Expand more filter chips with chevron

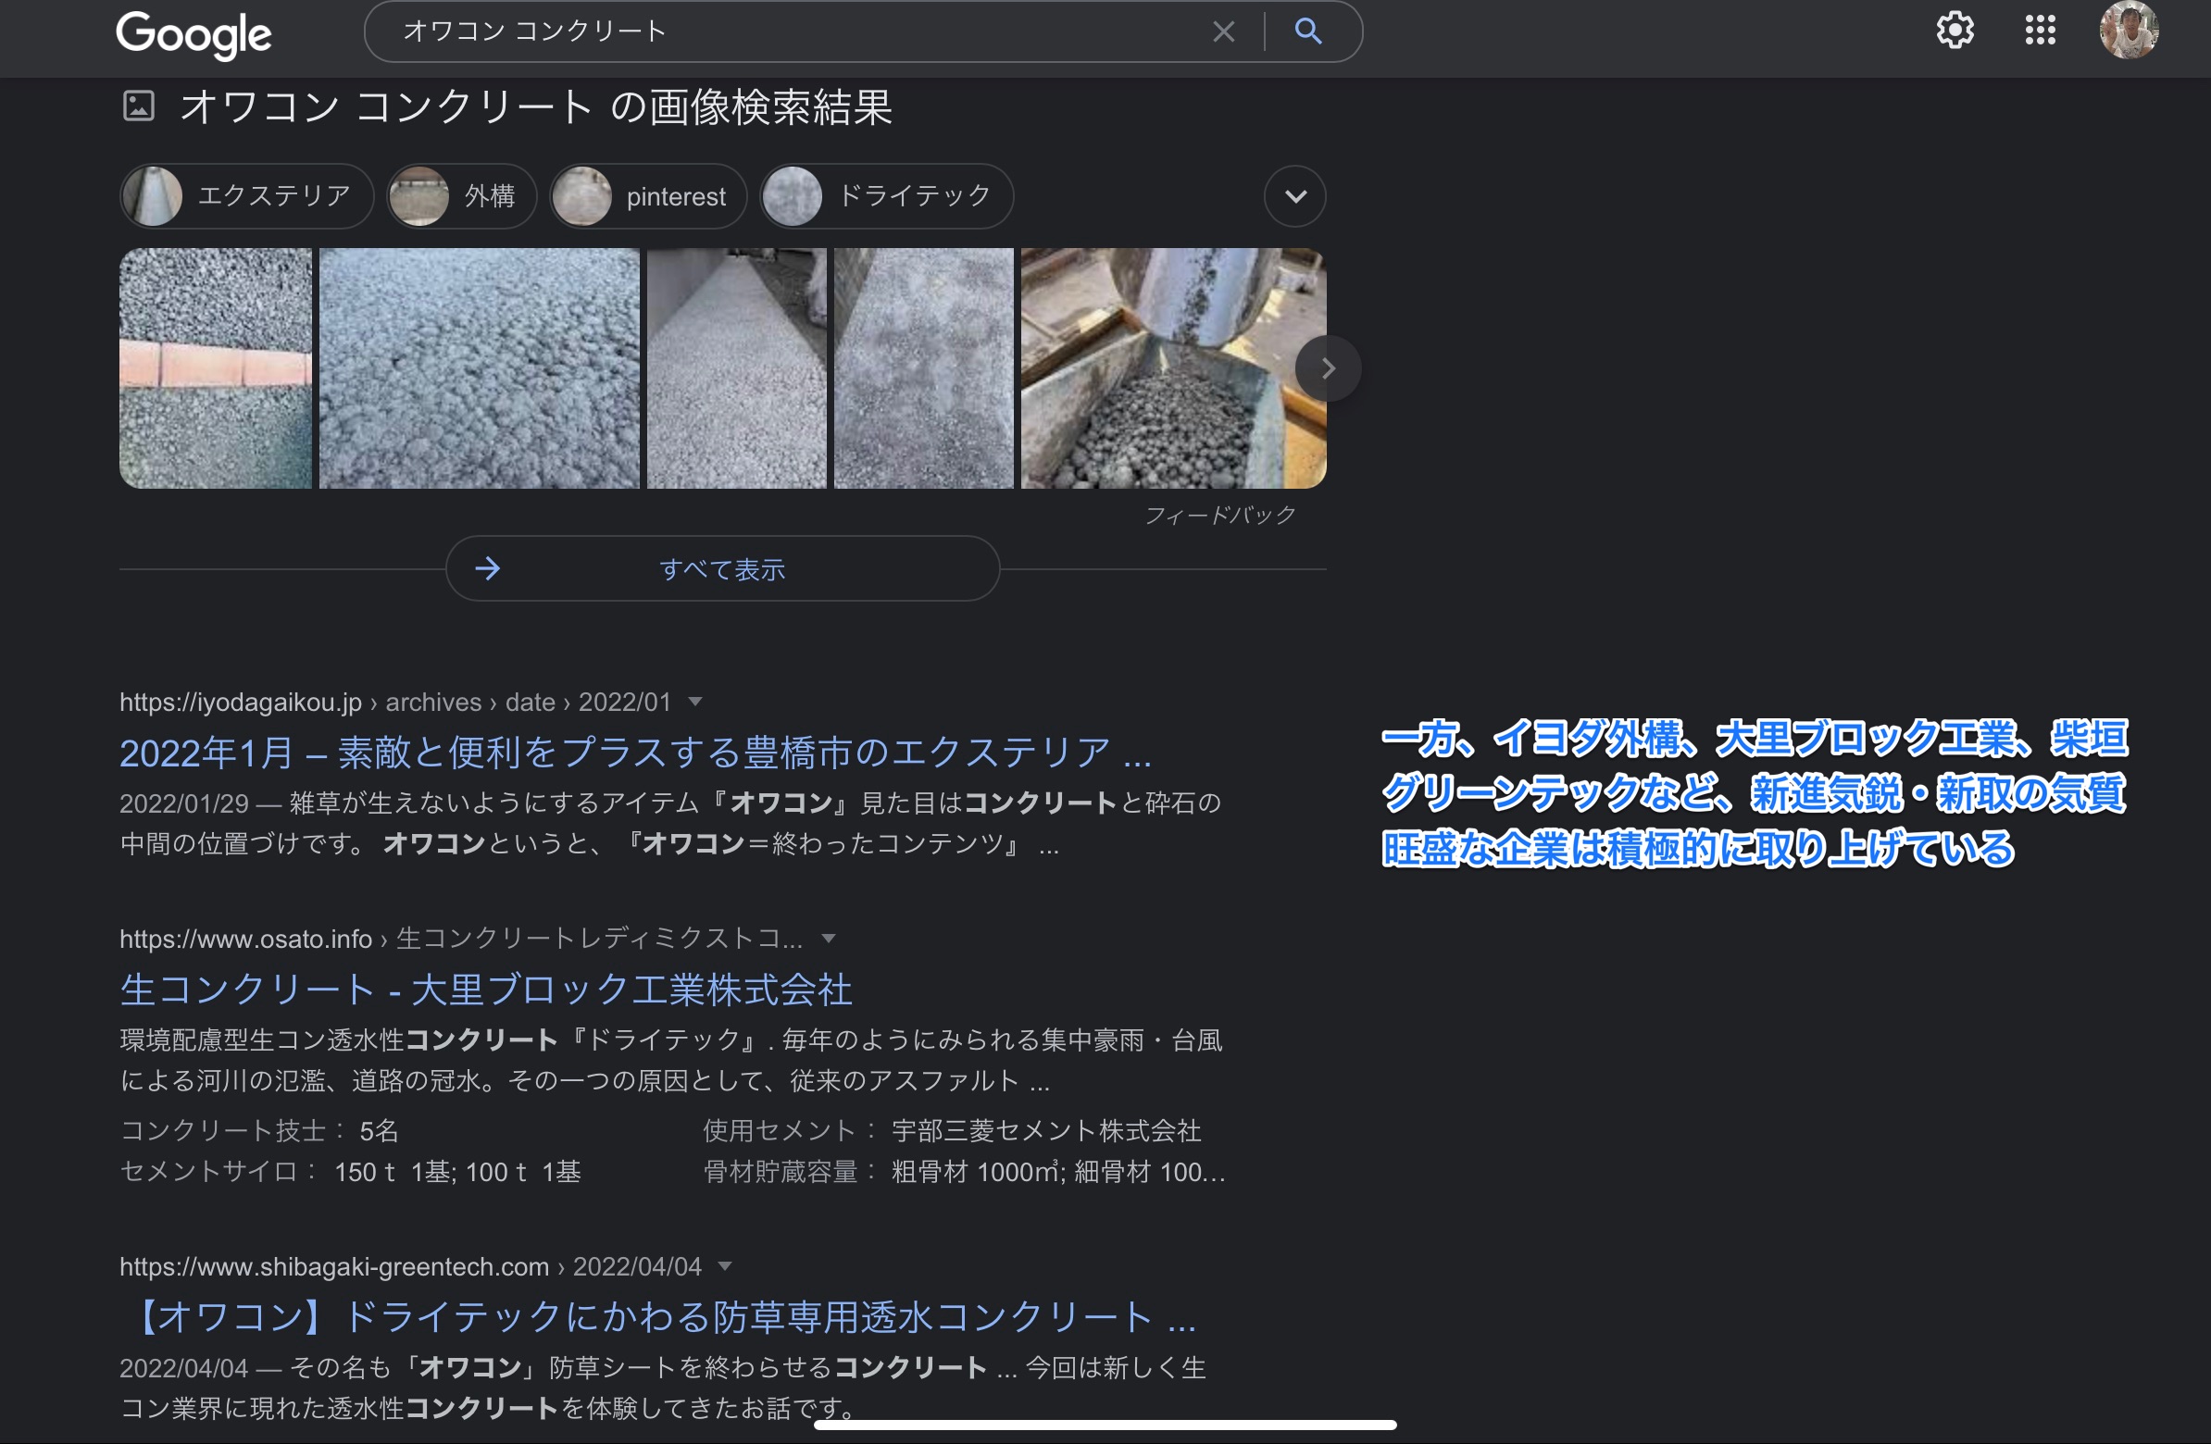coord(1295,196)
